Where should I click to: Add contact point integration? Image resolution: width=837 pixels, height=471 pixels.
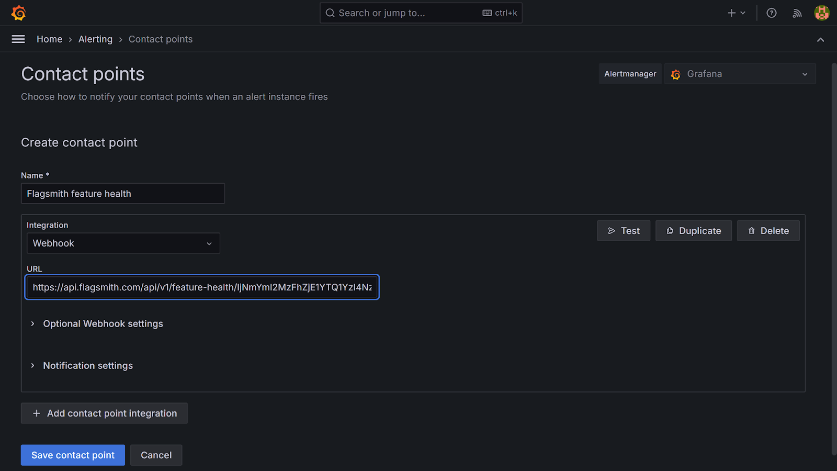click(x=104, y=413)
